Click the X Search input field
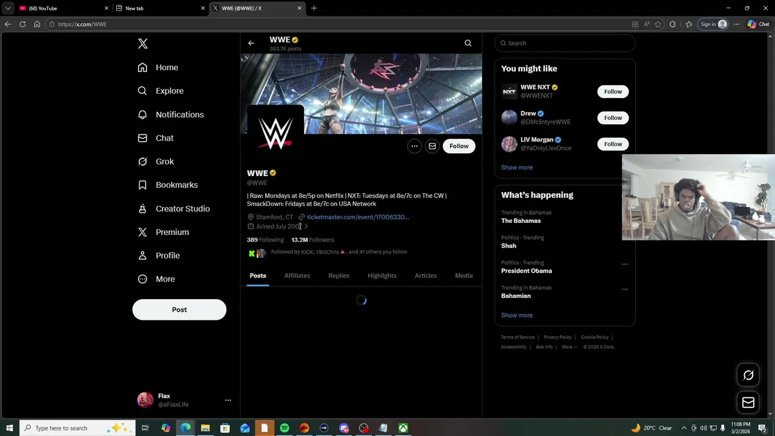The image size is (775, 436). coord(565,43)
